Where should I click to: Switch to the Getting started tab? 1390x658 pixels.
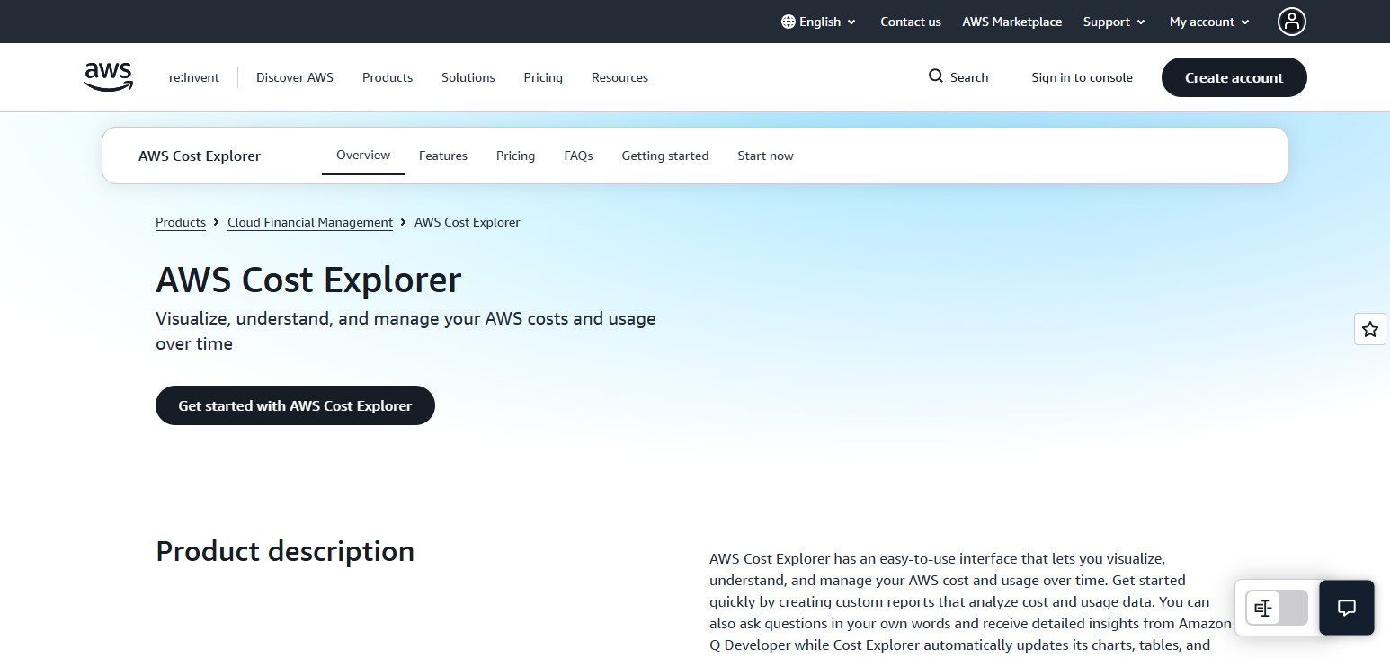(665, 156)
